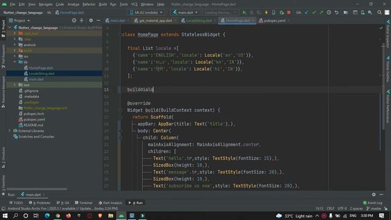
Task: Click the Git push arrow icon
Action: pyautogui.click(x=321, y=12)
